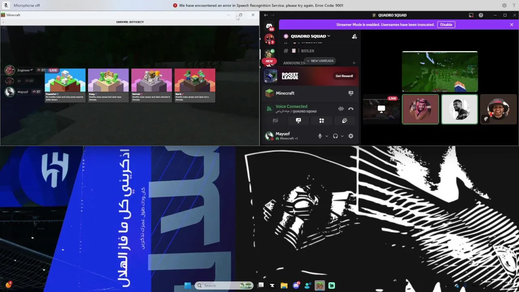Screen dimensions: 519x292
Task: Open the server icon with 1 notification badge
Action: [269, 39]
